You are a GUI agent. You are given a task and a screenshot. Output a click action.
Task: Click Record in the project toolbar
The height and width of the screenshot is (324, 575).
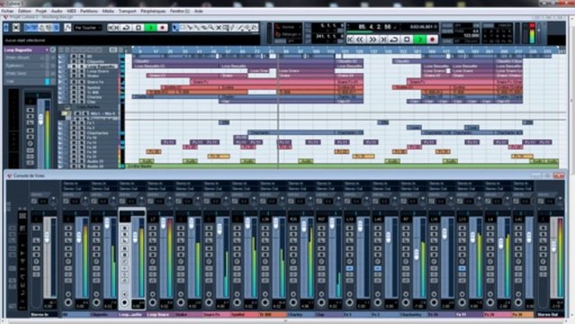coord(162,28)
